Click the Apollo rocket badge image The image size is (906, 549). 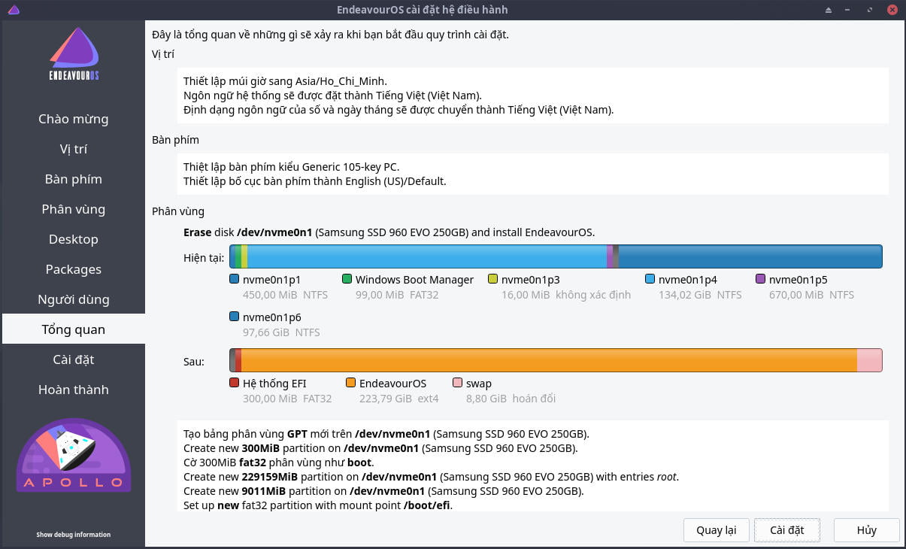point(74,455)
